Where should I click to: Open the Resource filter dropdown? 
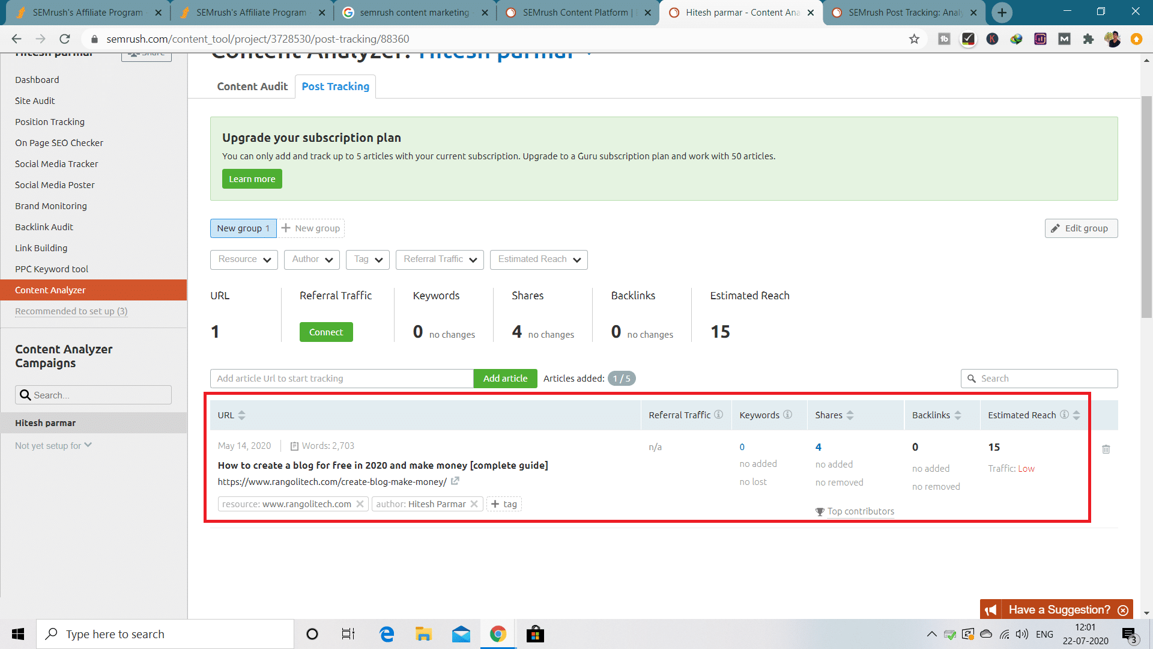[244, 260]
